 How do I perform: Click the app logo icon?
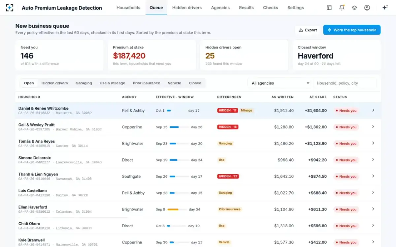[10, 8]
